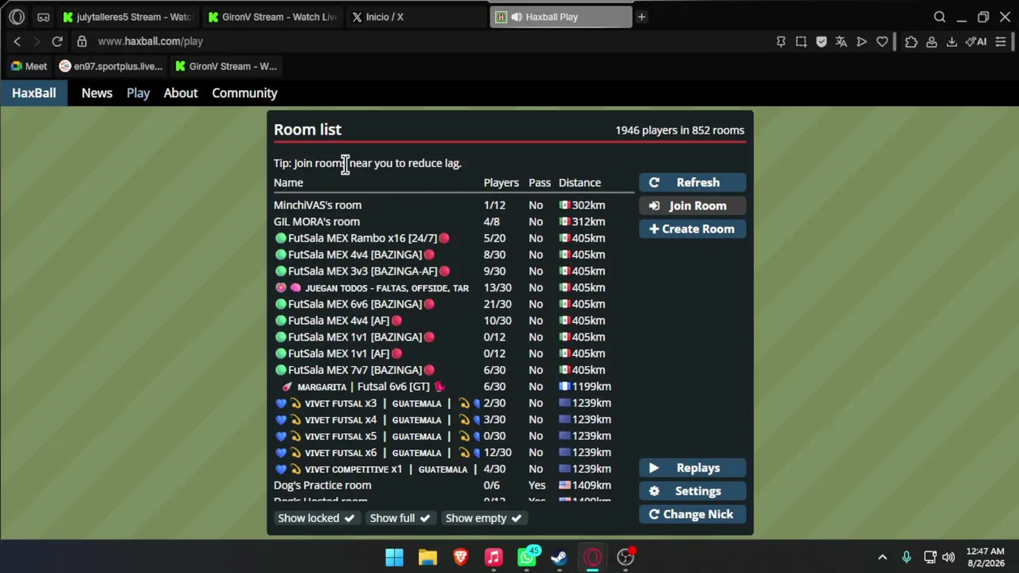Open the Flow send icon
Screen dimensions: 1019x573
[x=861, y=41]
